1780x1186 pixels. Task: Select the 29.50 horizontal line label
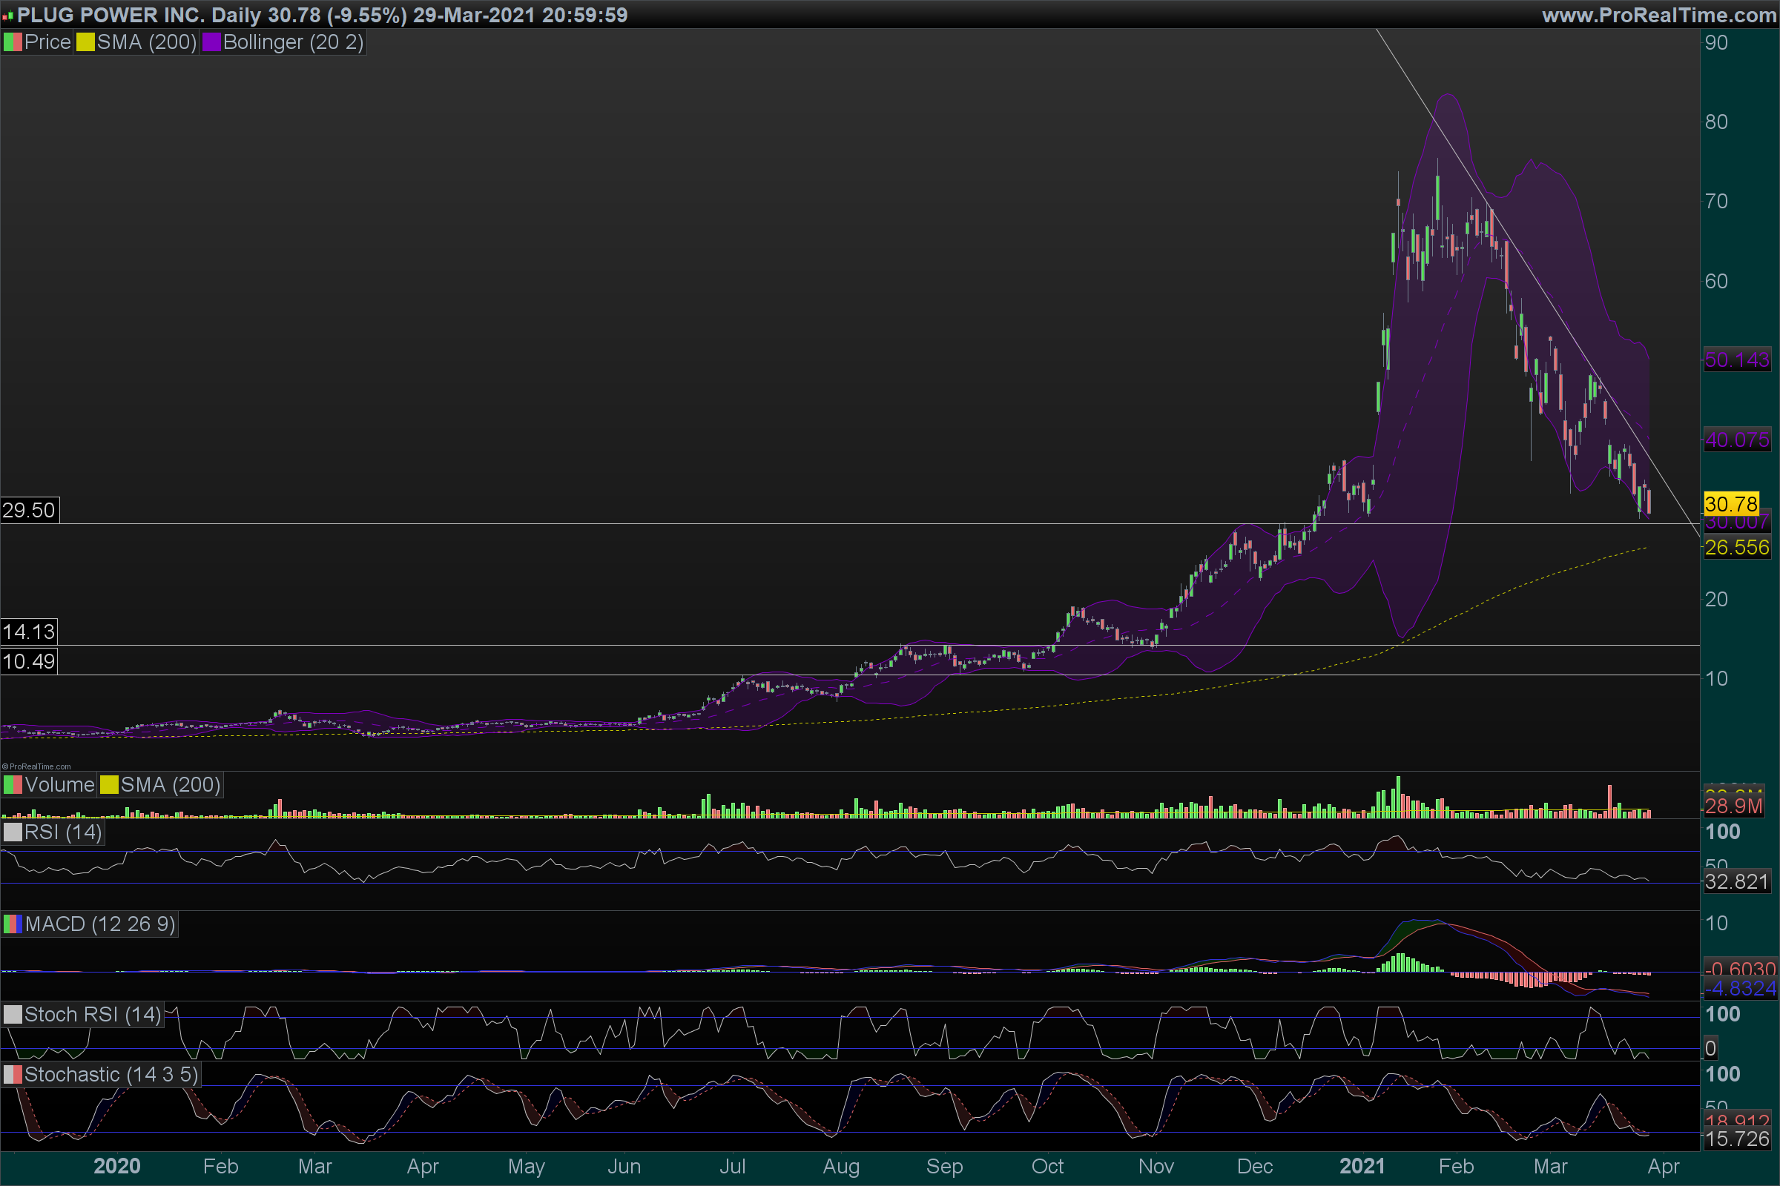(29, 510)
